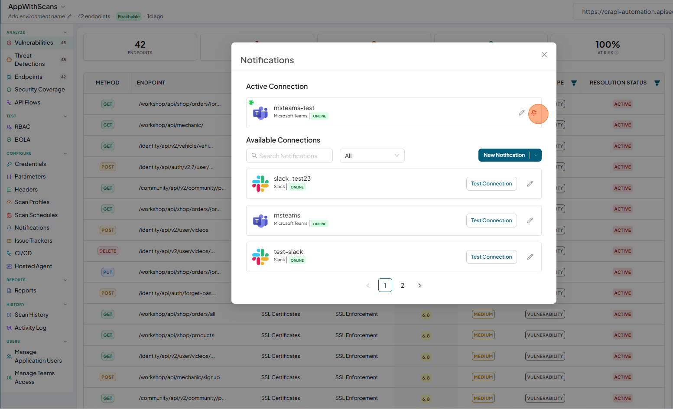
Task: Click the /identity/api/auth/forget-pas... endpoint text
Action: tap(177, 293)
